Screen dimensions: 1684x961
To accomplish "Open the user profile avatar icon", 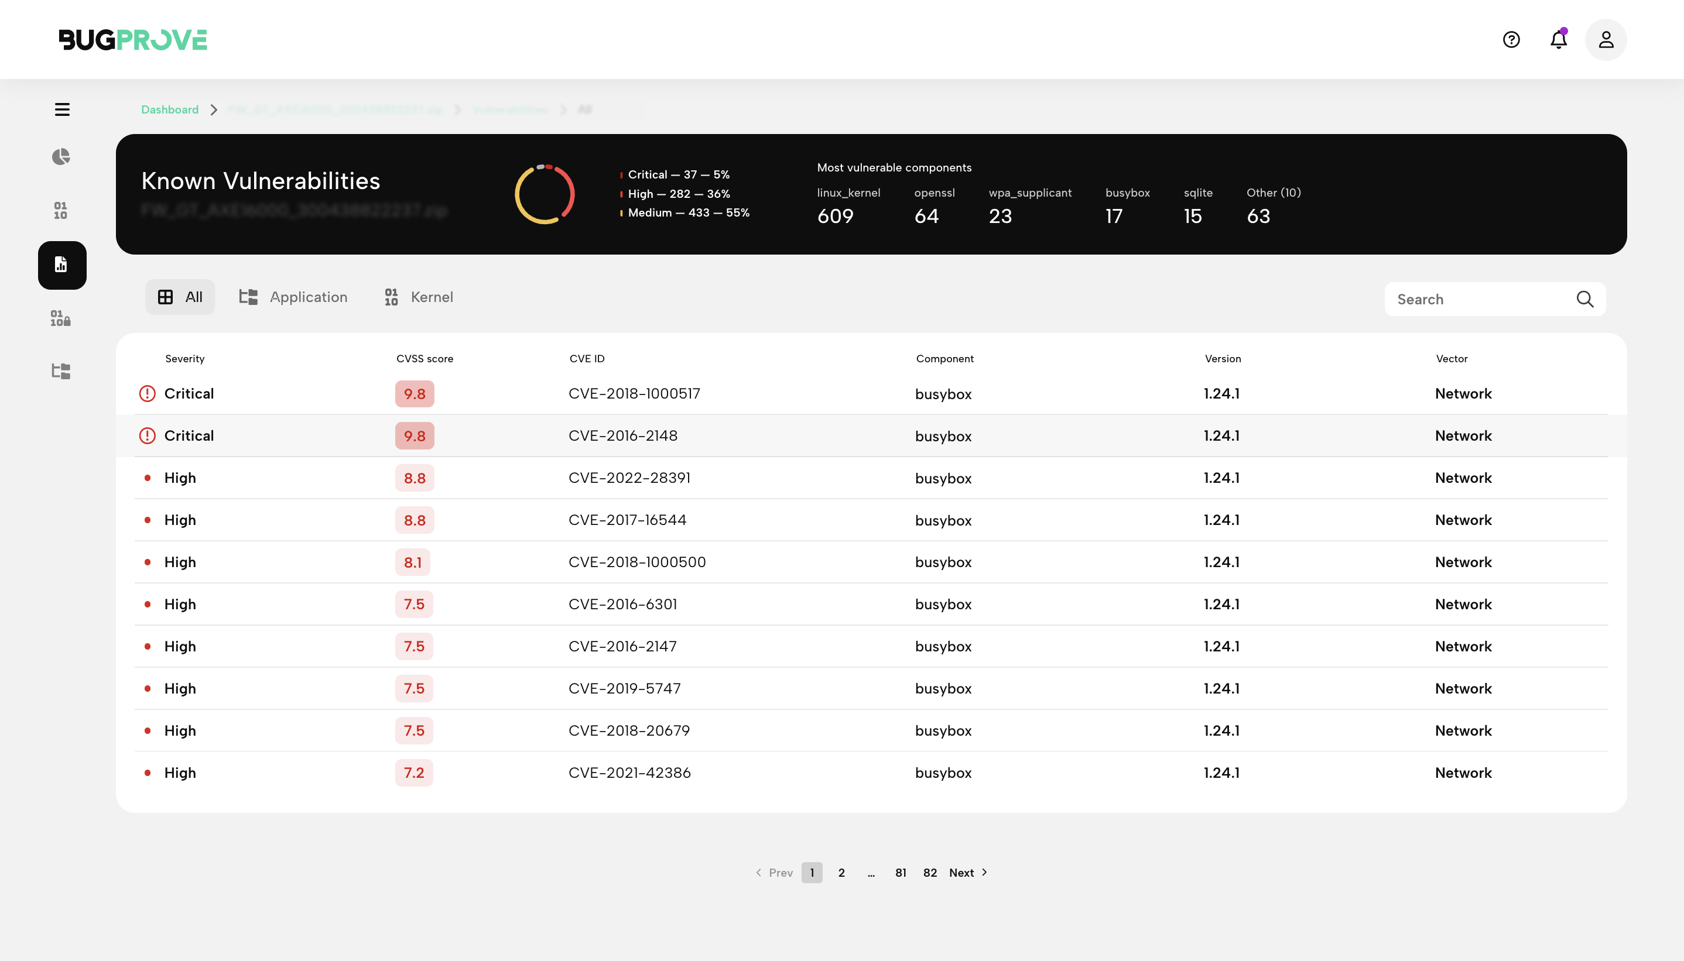I will coord(1606,40).
